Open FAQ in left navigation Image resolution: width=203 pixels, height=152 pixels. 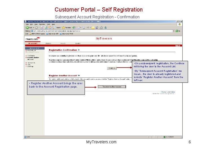click(29, 65)
